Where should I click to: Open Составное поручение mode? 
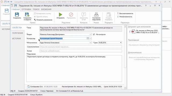tap(96, 17)
